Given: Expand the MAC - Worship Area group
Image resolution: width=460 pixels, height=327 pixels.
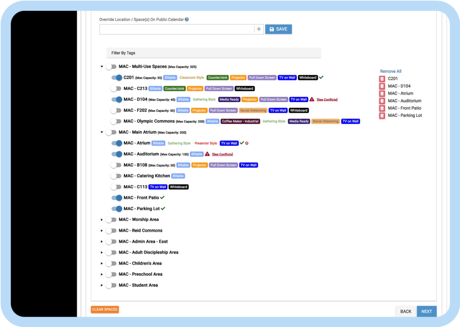Looking at the screenshot, I should click(x=102, y=220).
